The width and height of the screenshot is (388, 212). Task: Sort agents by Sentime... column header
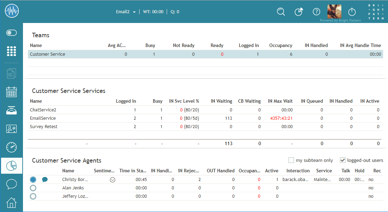(104, 171)
